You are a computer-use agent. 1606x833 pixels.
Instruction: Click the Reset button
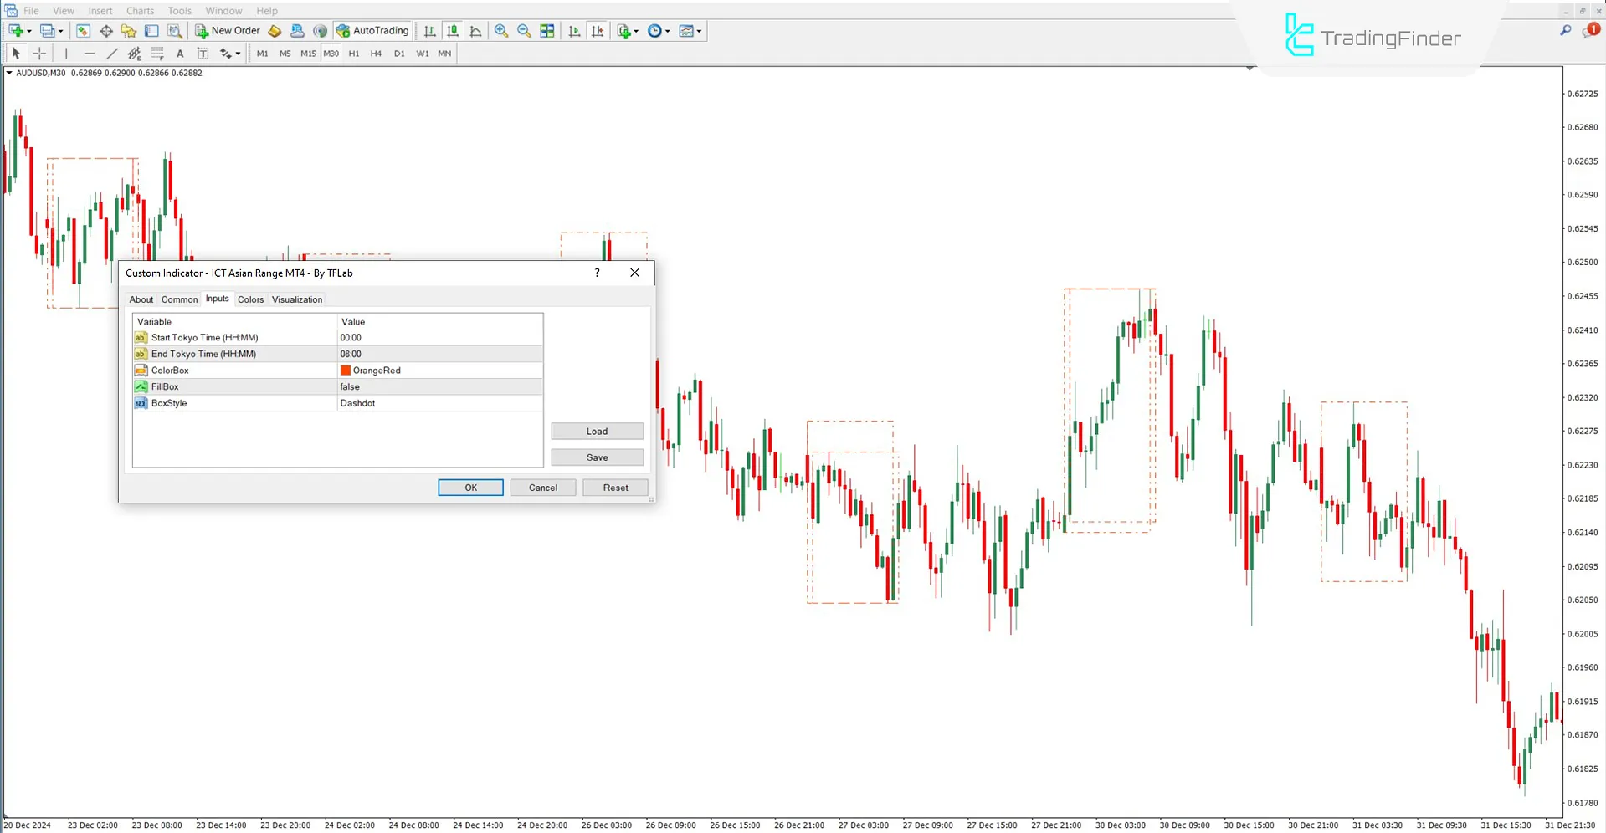(x=615, y=488)
